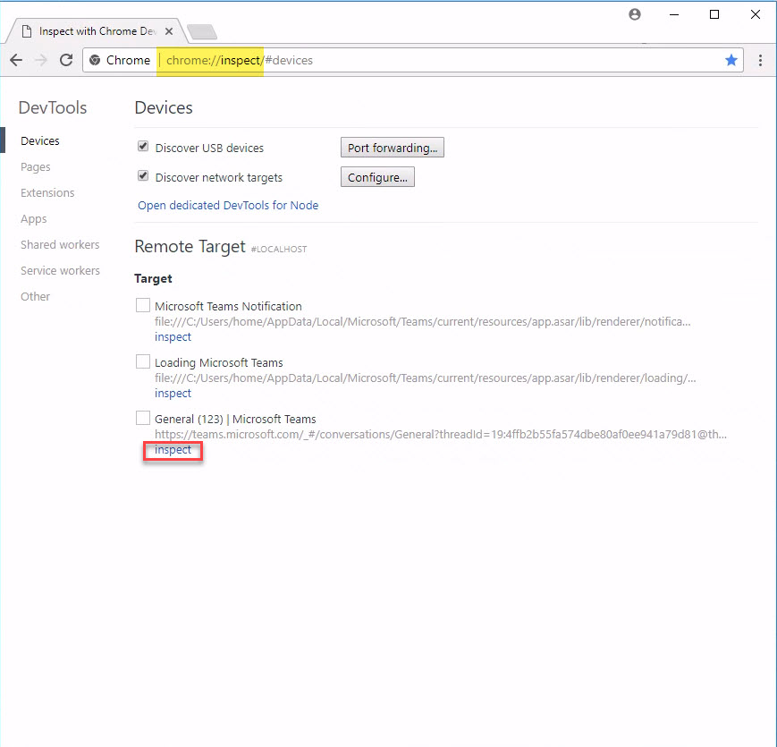The height and width of the screenshot is (747, 777).
Task: Open the Other section
Action: point(35,296)
